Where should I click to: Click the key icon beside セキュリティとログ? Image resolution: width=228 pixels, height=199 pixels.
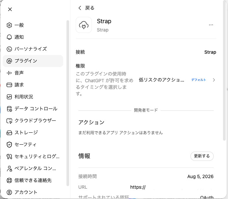[x=9, y=157]
